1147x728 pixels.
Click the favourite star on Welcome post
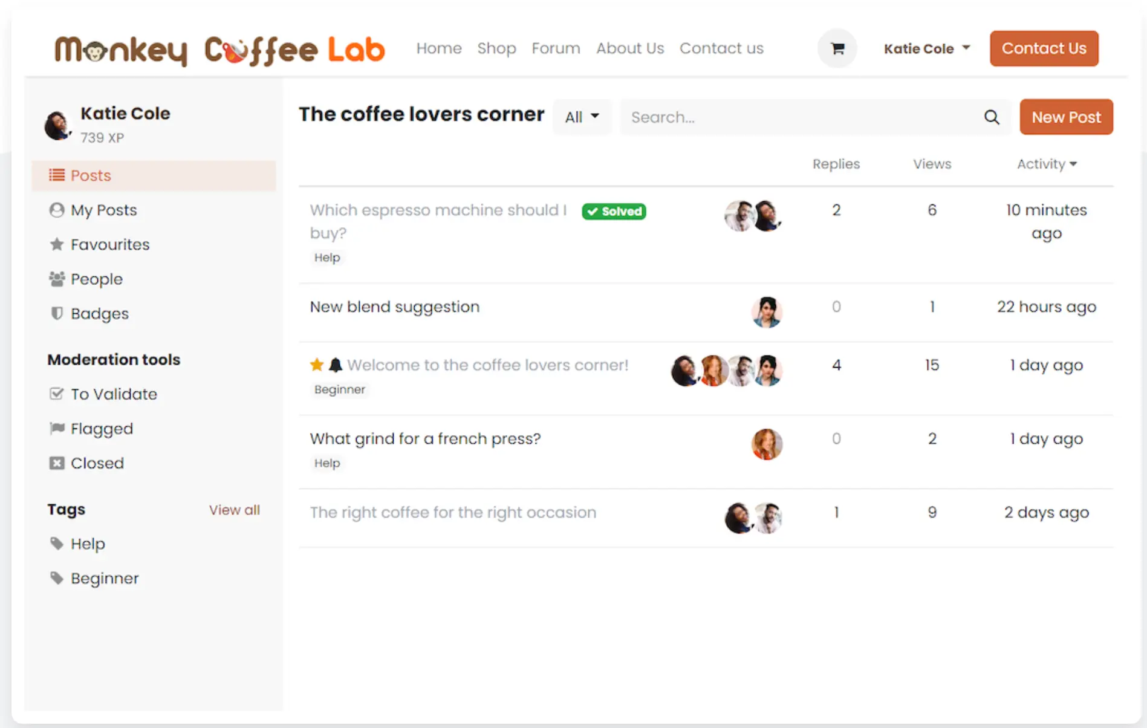tap(317, 365)
